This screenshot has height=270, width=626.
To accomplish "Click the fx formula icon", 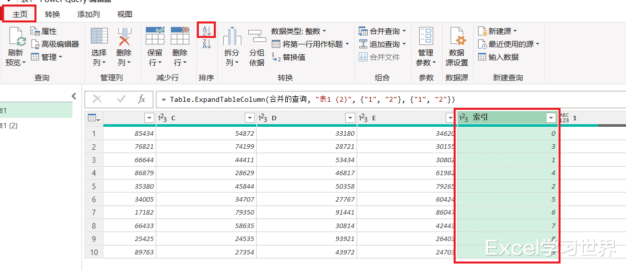I will pos(142,99).
